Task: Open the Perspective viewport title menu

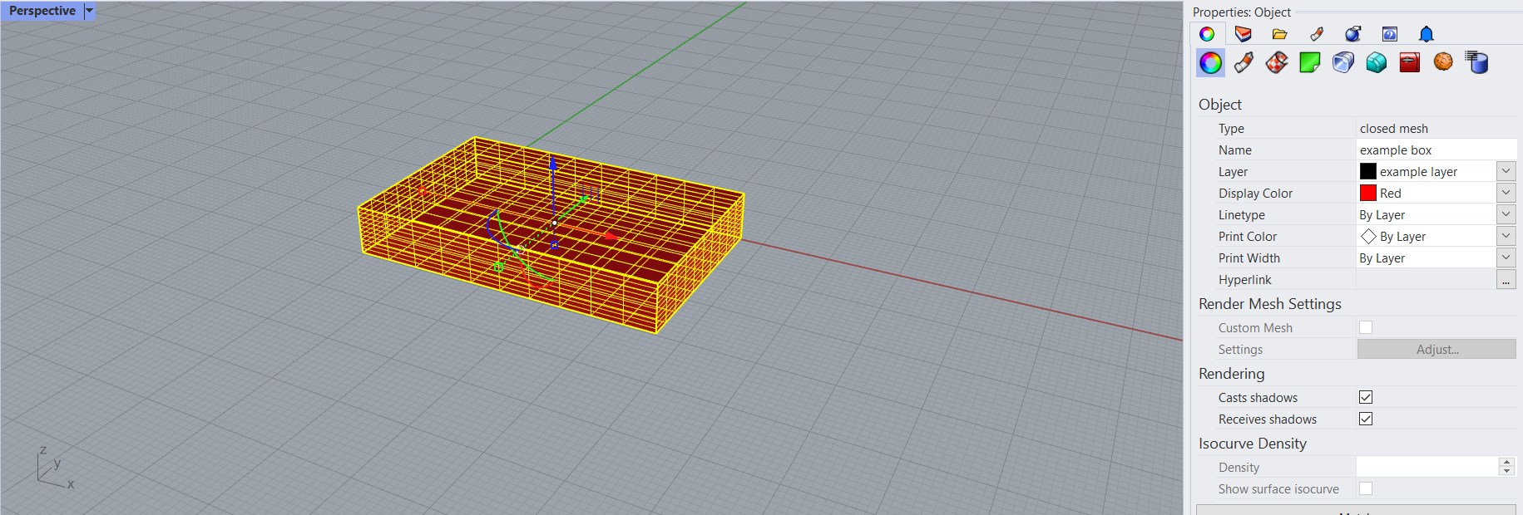Action: 42,11
